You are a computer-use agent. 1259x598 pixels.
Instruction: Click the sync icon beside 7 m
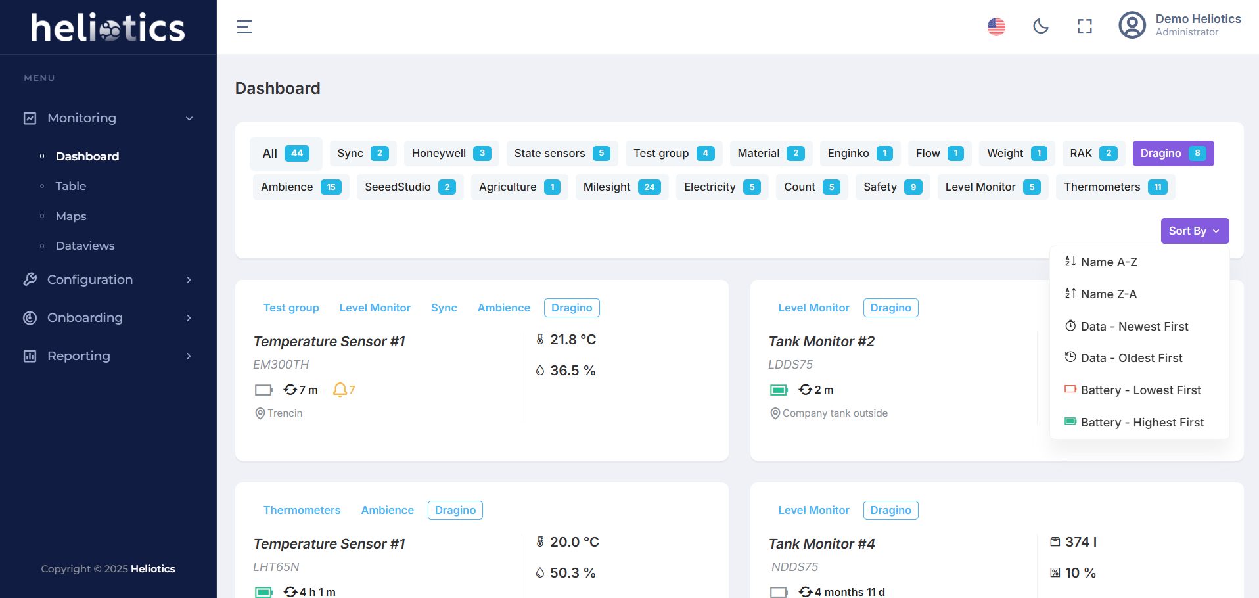point(290,390)
